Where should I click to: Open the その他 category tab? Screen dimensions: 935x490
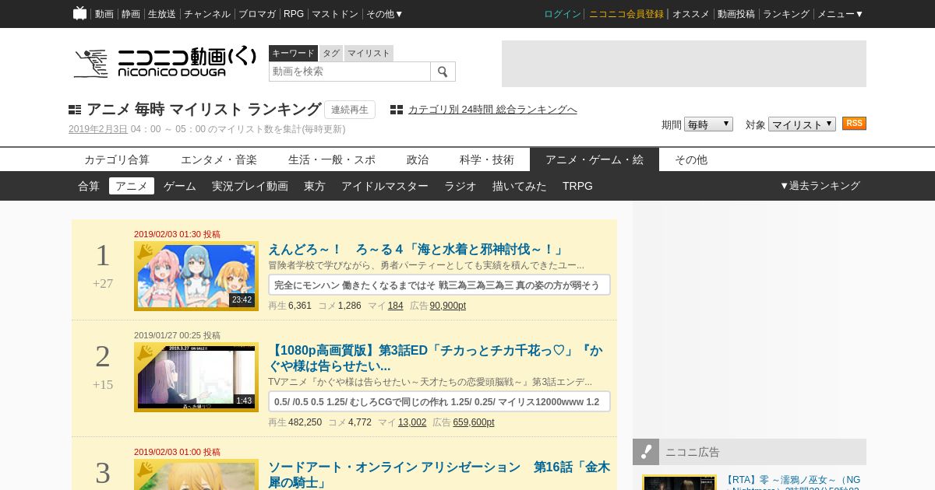(x=691, y=159)
